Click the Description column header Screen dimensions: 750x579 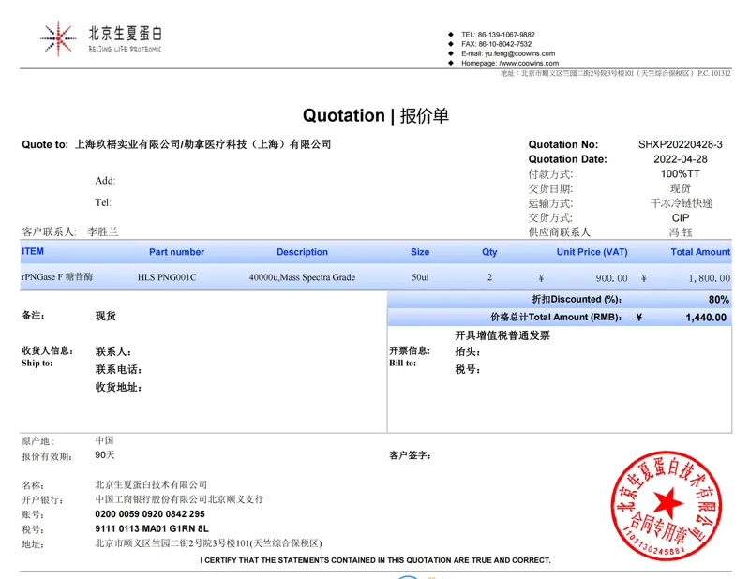pos(302,252)
